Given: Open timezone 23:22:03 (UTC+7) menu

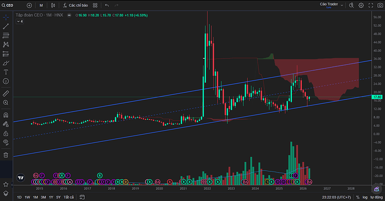Looking at the screenshot, I should [x=336, y=197].
